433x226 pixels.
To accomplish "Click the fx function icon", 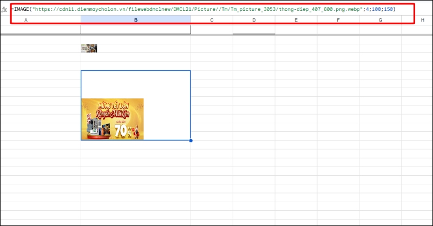I will pyautogui.click(x=4, y=9).
